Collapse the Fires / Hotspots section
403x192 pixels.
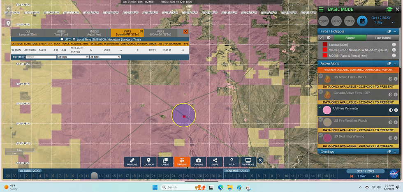pos(395,31)
